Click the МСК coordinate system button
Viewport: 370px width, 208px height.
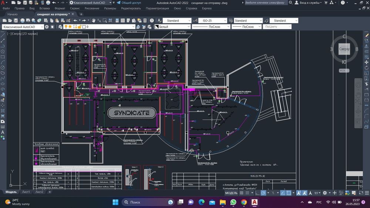tap(344, 71)
